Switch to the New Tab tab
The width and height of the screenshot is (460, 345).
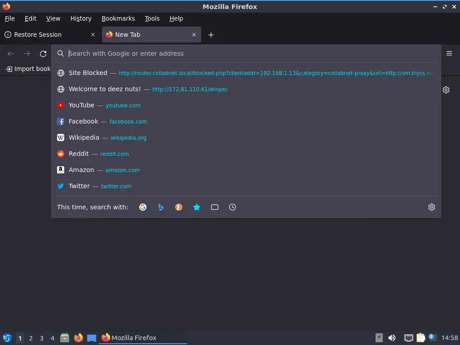click(x=151, y=35)
